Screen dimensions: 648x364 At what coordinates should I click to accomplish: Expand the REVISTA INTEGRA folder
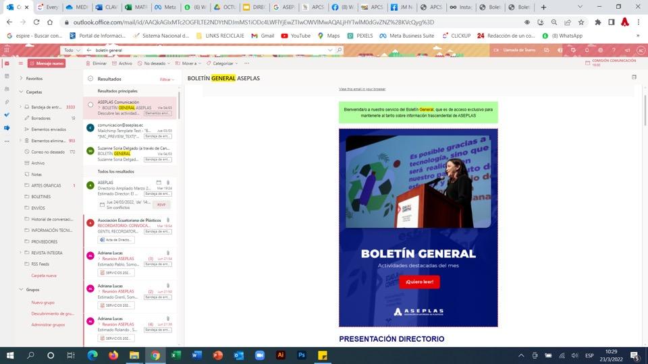20,253
